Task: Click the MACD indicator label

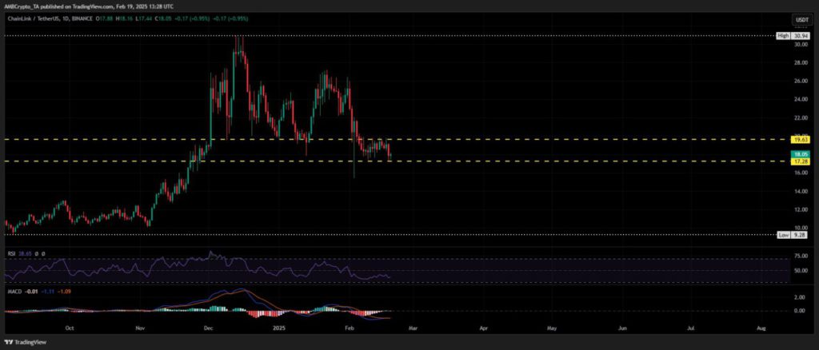Action: pos(12,293)
